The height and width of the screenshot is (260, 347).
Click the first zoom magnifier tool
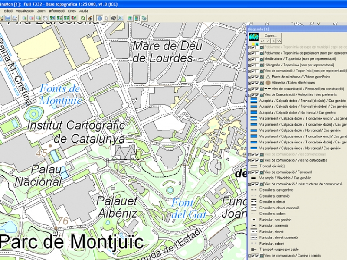25,18
